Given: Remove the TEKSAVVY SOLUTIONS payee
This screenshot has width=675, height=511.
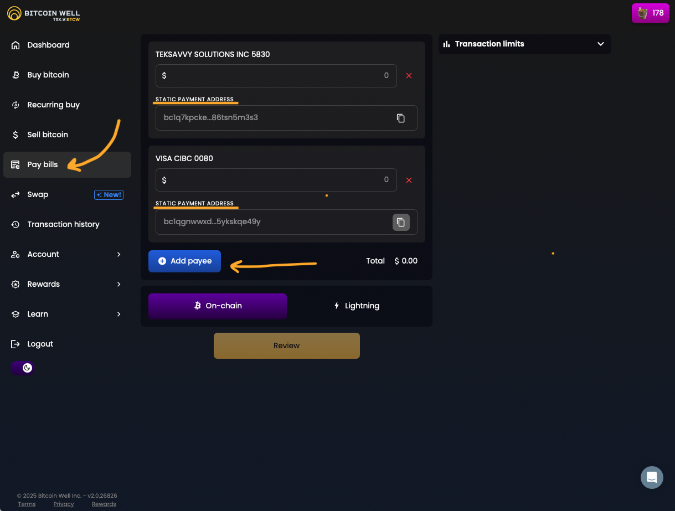Looking at the screenshot, I should tap(409, 76).
